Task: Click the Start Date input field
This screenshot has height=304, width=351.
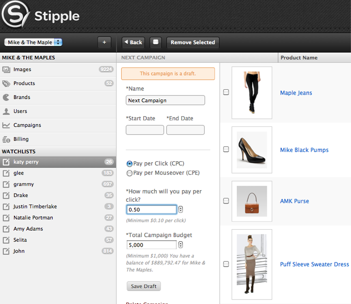Action: (x=145, y=130)
